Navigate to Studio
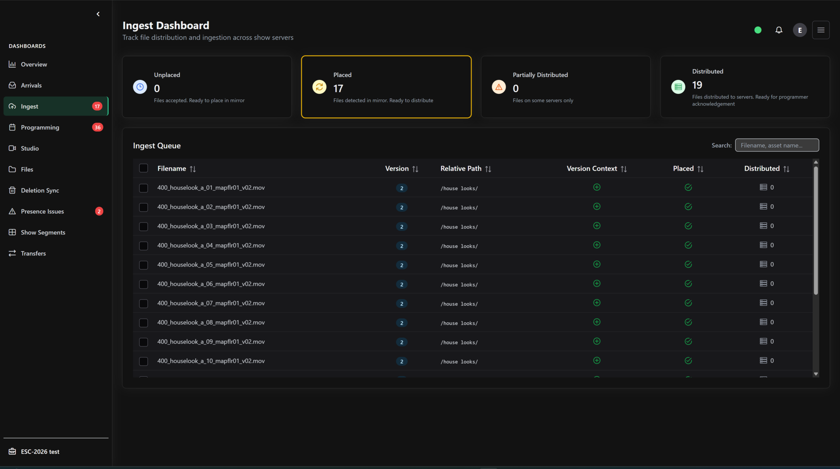Screen dimensions: 840x469 (x=56, y=148)
